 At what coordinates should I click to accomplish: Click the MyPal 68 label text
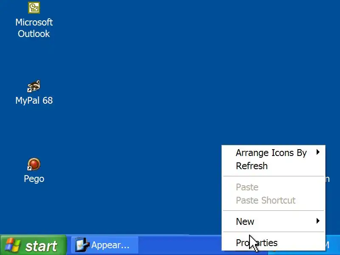pos(34,100)
